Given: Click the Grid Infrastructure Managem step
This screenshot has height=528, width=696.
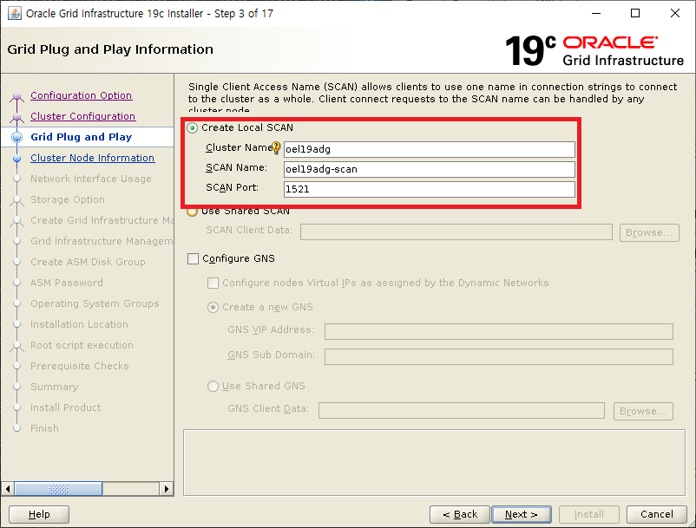Looking at the screenshot, I should 102,241.
